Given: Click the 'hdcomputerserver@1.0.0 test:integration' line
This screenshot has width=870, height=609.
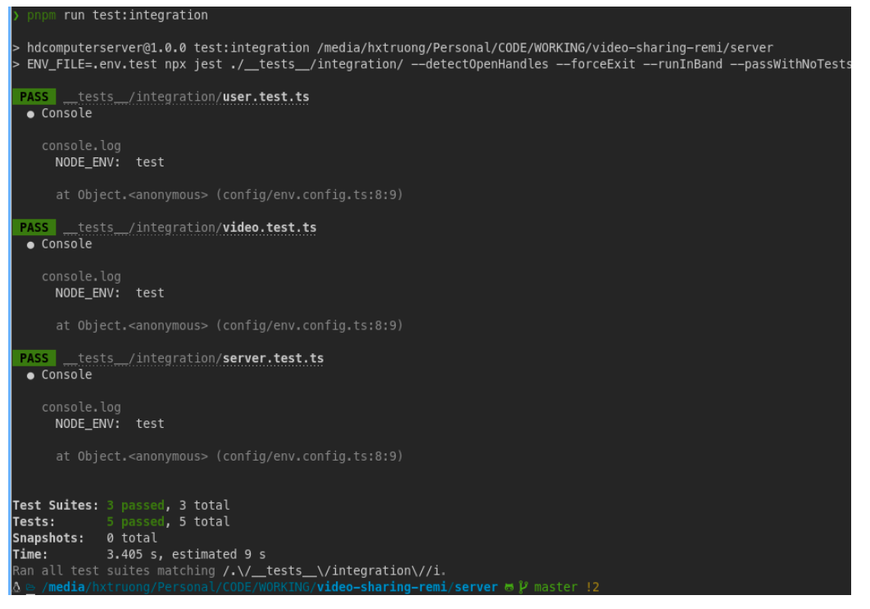Looking at the screenshot, I should 392,48.
